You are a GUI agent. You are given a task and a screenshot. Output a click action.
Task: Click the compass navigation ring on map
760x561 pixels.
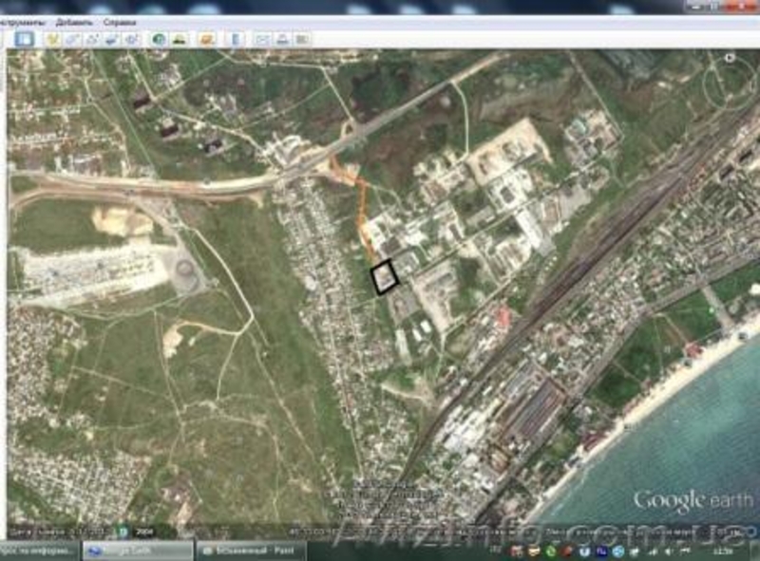pyautogui.click(x=729, y=58)
